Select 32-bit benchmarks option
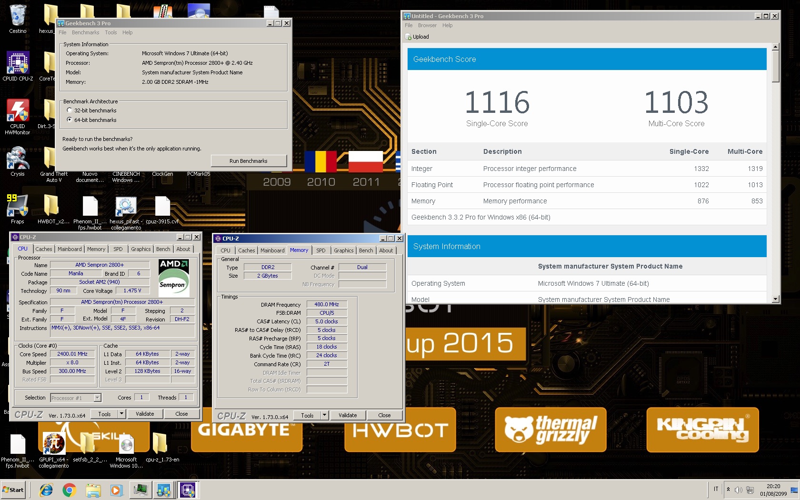This screenshot has width=800, height=500. [x=70, y=110]
